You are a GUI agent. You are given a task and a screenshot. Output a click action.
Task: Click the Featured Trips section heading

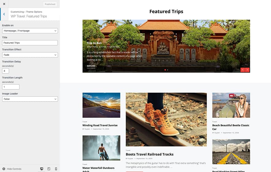166,11
